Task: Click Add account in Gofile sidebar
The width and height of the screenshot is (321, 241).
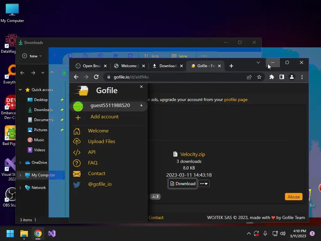Action: [104, 117]
